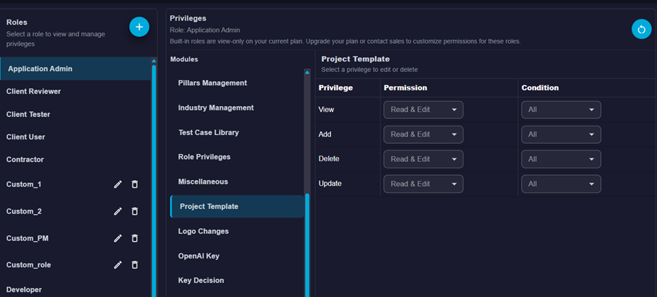Image resolution: width=657 pixels, height=297 pixels.
Task: Click trash icon next to Custom_role
Action: pos(135,265)
